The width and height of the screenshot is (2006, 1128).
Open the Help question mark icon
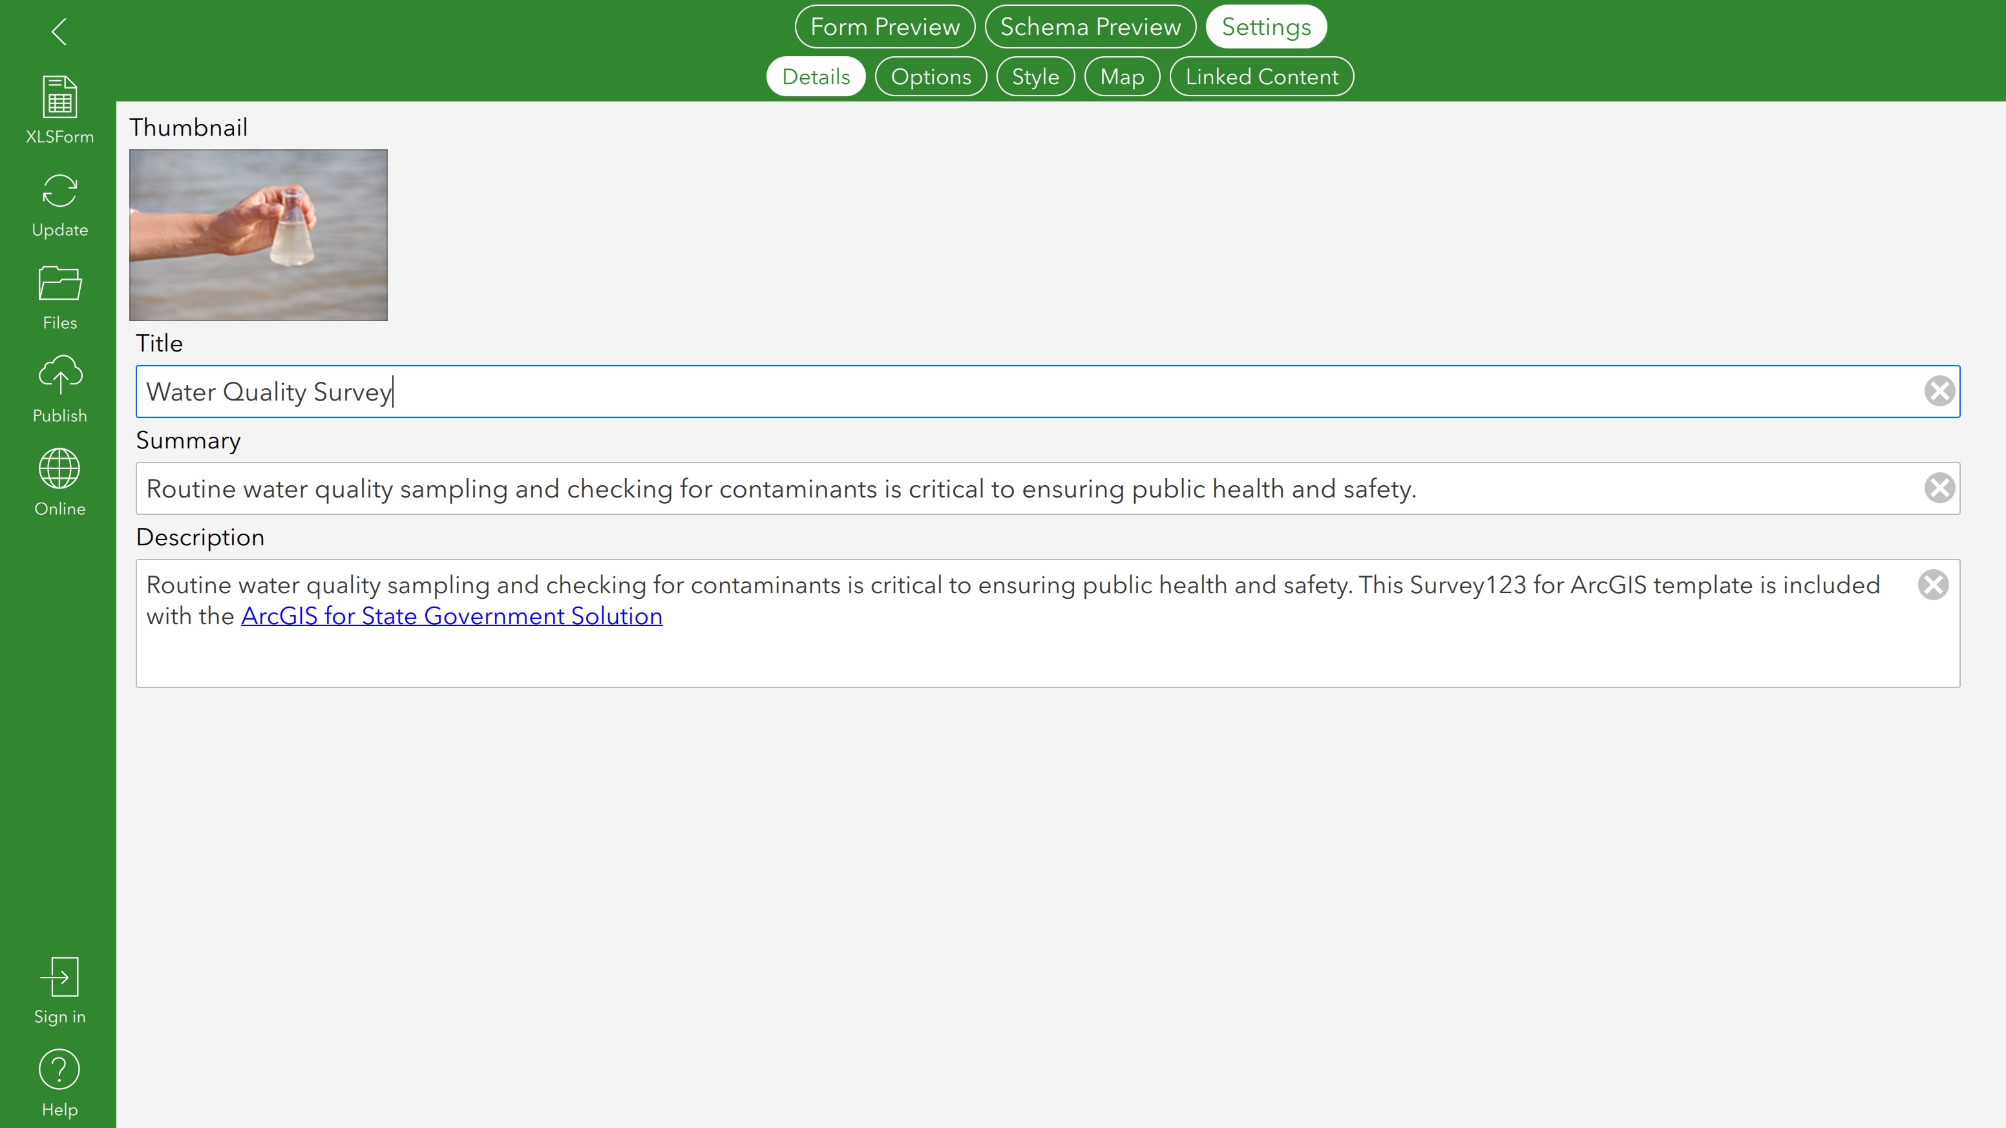(59, 1070)
